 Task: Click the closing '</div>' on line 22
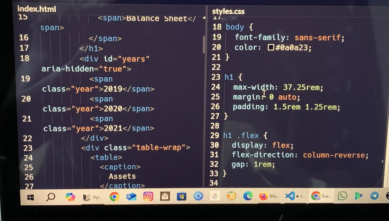(x=95, y=138)
